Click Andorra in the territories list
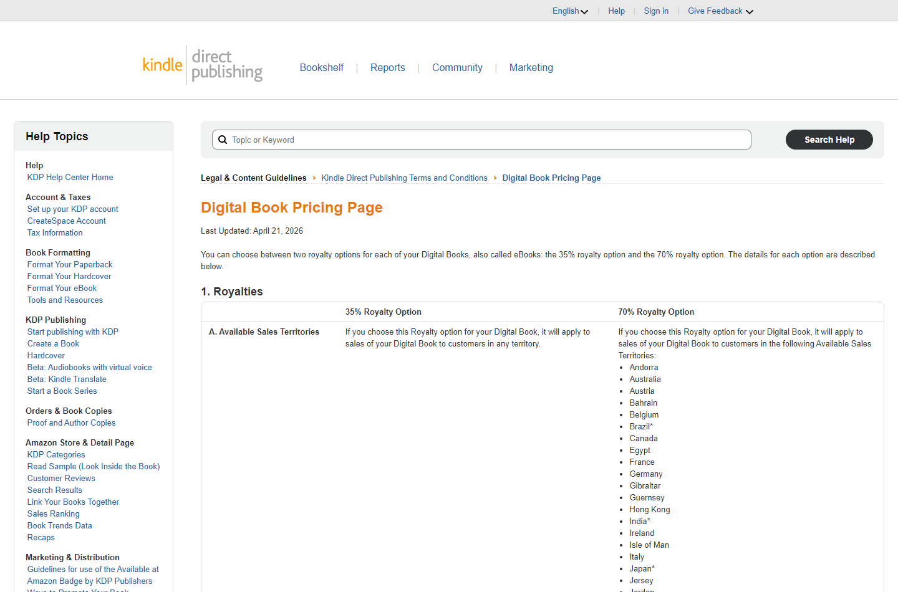Image resolution: width=898 pixels, height=592 pixels. (644, 368)
